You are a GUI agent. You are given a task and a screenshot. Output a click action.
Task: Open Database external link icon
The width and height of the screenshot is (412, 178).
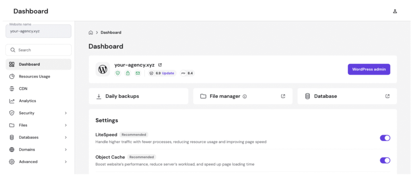[387, 96]
